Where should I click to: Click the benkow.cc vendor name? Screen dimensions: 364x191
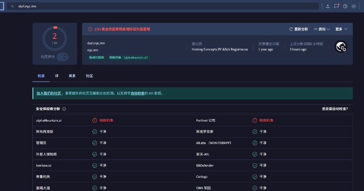click(x=44, y=165)
